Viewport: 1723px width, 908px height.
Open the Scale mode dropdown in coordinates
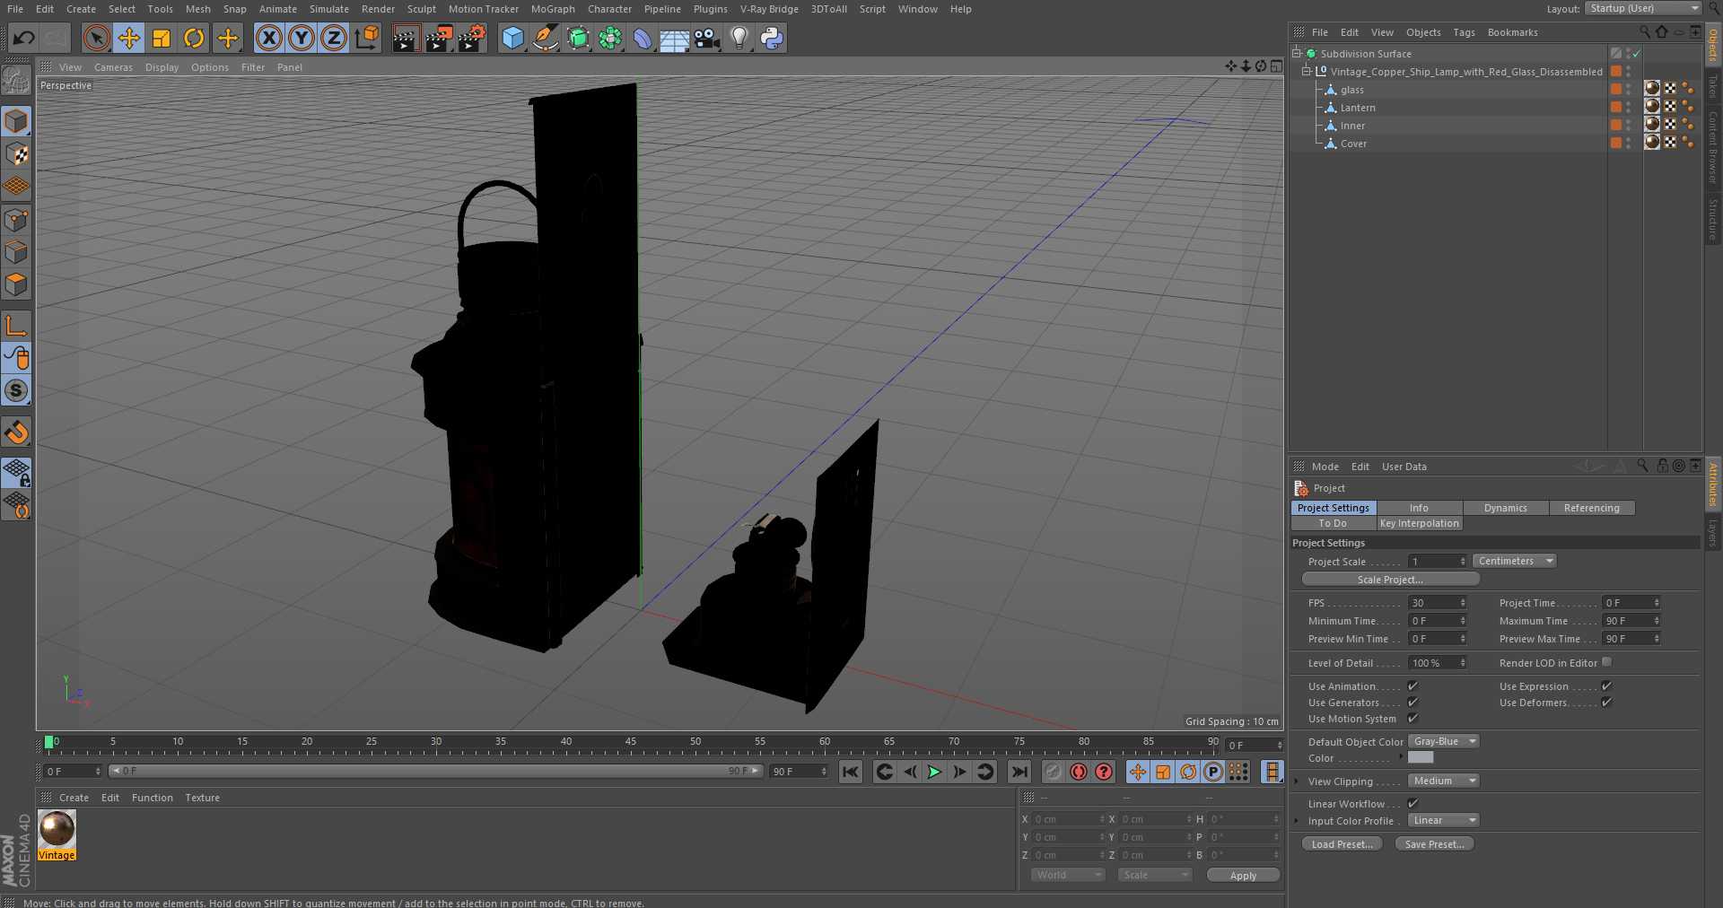[1154, 875]
